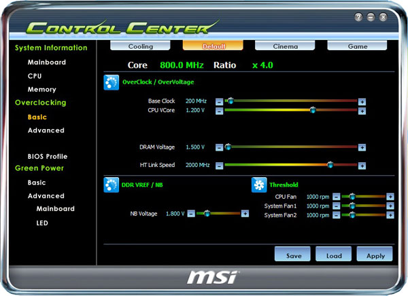Open Mainboard under System Information
Screen dimensions: 408x296
pyautogui.click(x=47, y=62)
